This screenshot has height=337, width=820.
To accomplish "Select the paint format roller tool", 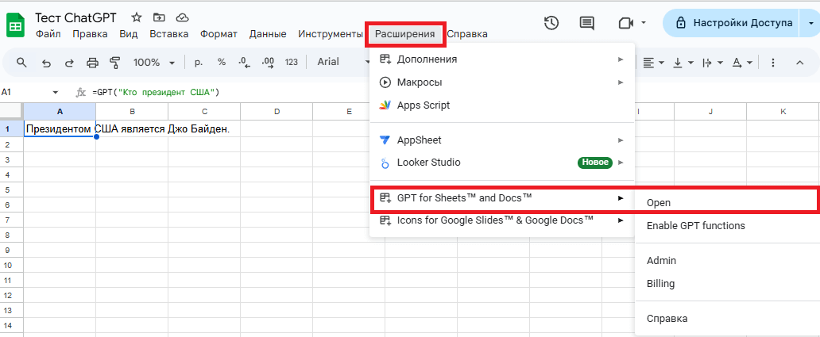I will [114, 63].
